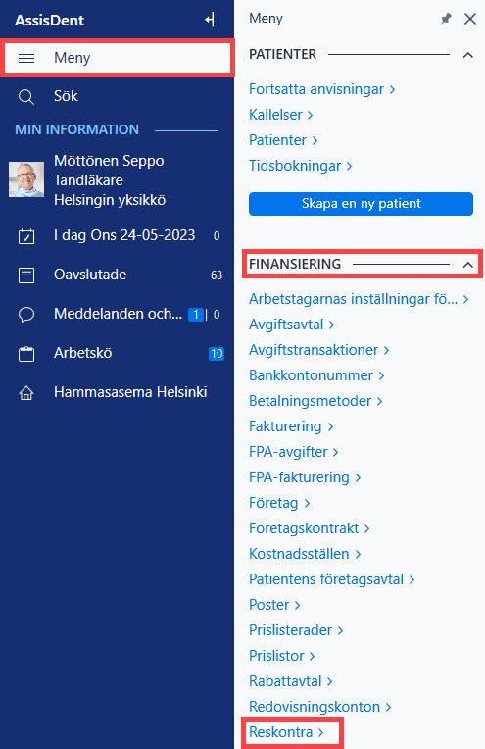Open Patienter link
The image size is (485, 749).
pos(283,140)
